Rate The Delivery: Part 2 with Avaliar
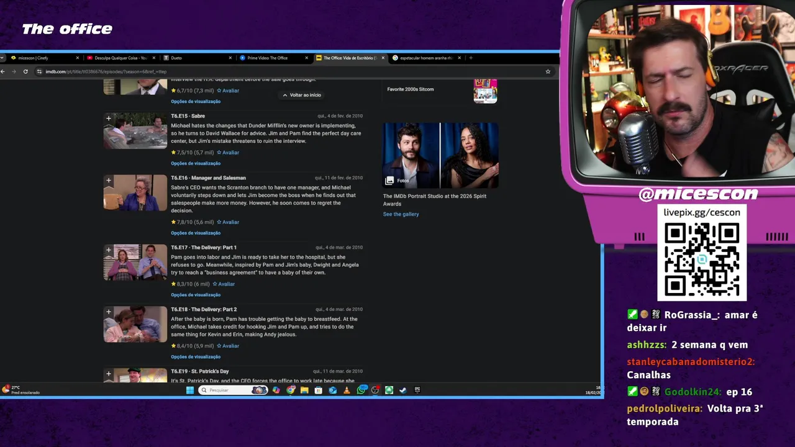Viewport: 795px width, 447px height. [228, 346]
